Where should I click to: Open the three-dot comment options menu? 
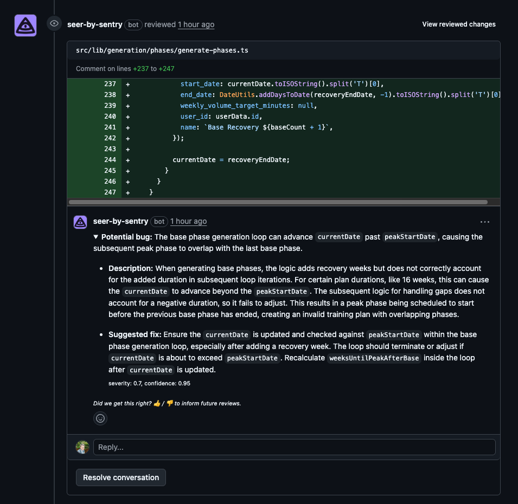[484, 221]
